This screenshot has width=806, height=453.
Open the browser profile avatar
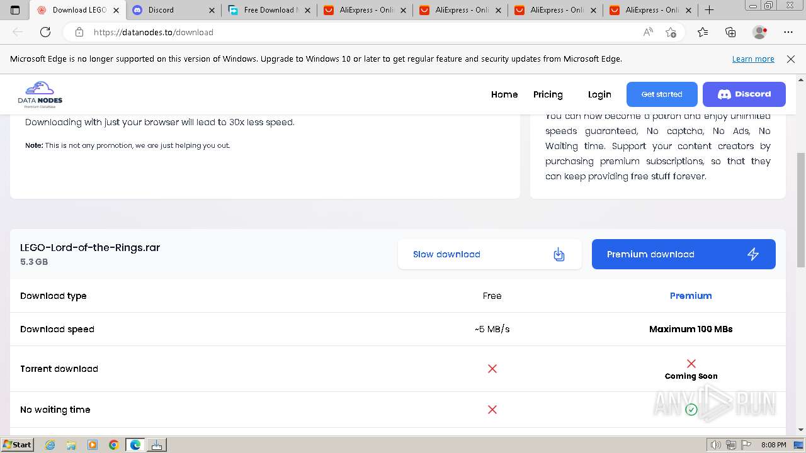(x=759, y=32)
